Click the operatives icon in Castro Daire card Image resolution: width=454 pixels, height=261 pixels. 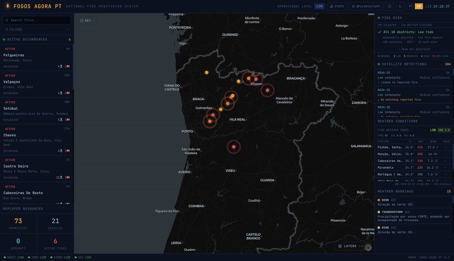(x=61, y=177)
